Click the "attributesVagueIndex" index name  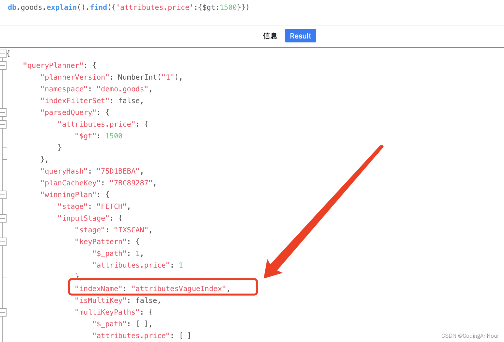coord(179,289)
